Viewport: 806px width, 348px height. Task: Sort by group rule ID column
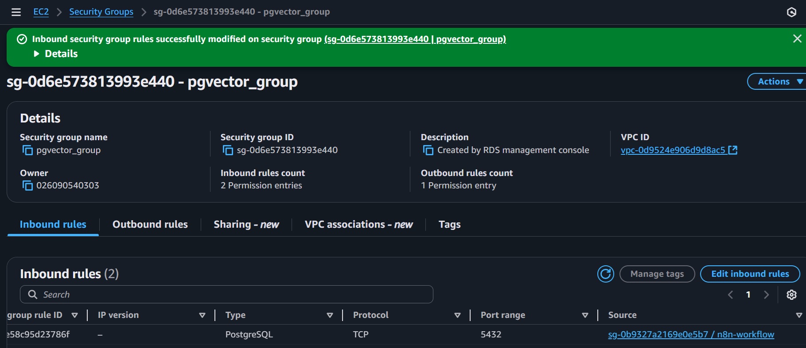74,315
